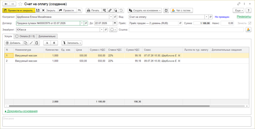Click the Сумма field showing 1 100,00
The width and height of the screenshot is (255, 129).
point(202,23)
